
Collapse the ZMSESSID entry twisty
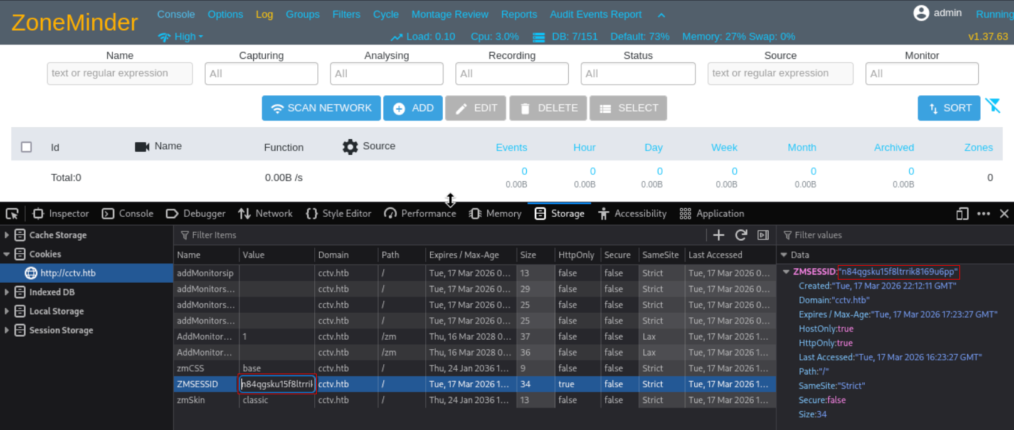pos(786,272)
